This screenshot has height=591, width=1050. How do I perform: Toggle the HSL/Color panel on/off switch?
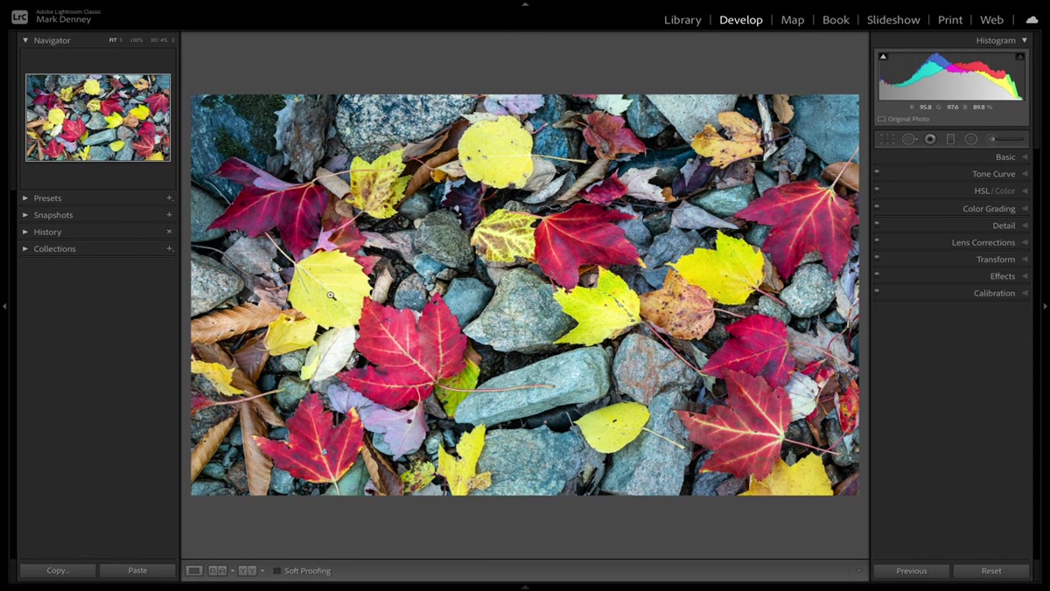pyautogui.click(x=877, y=189)
